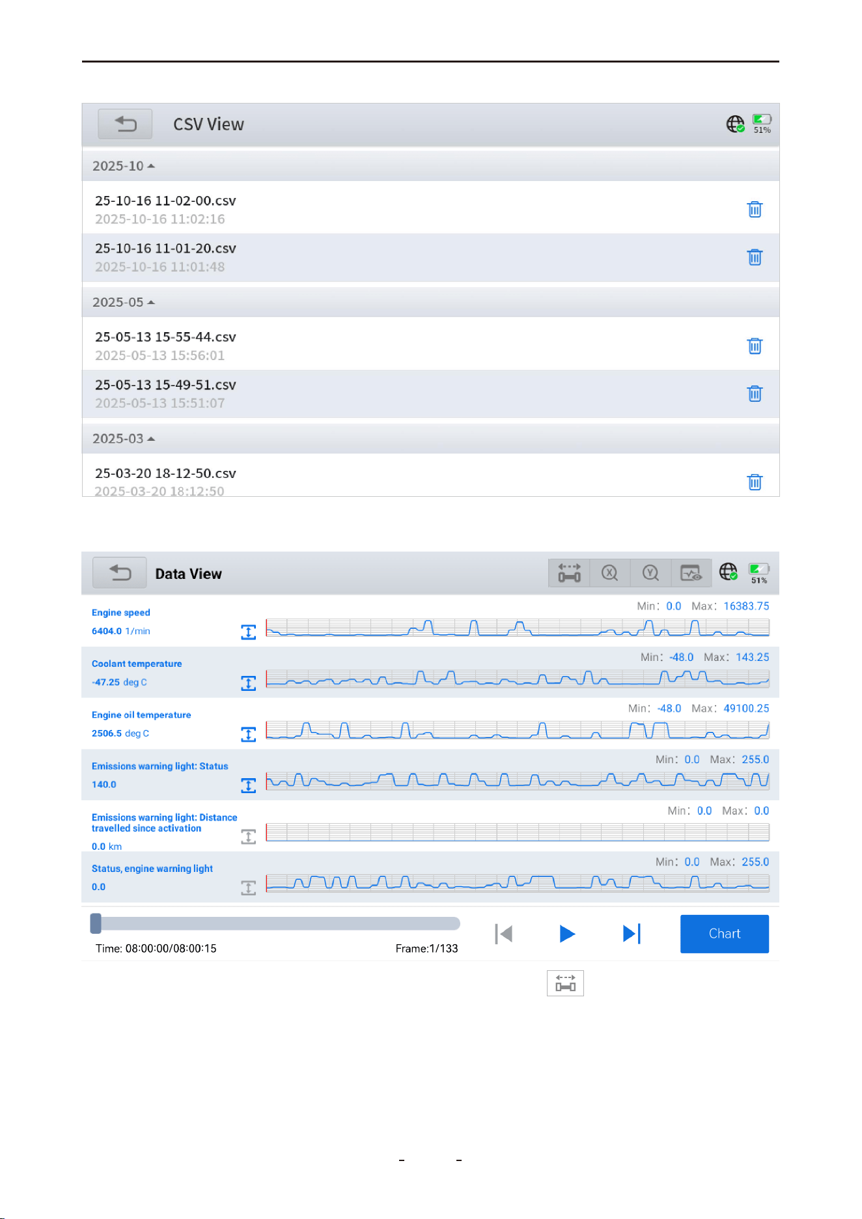Select the Y-axis zoom tool
862x1219 pixels.
(650, 573)
